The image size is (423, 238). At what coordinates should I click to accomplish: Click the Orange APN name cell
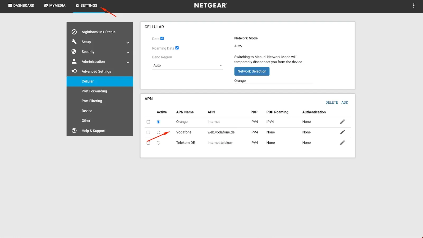[182, 122]
